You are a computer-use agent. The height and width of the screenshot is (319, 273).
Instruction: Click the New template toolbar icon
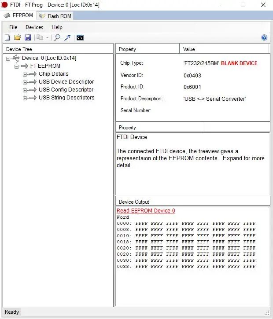[x=7, y=38]
